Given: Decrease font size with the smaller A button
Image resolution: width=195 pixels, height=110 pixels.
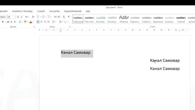Looking at the screenshot, I should pos(22,17).
